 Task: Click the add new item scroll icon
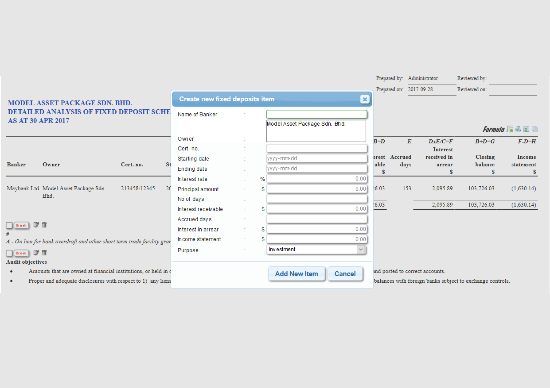click(510, 129)
